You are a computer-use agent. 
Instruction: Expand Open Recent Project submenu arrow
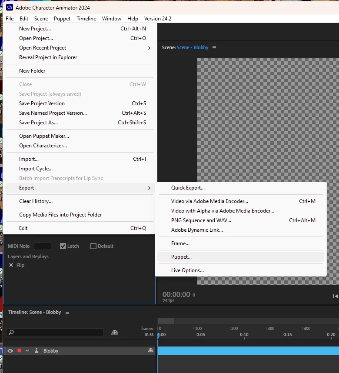point(149,48)
